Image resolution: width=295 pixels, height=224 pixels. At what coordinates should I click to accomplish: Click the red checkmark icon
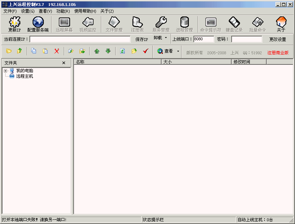pos(146,51)
